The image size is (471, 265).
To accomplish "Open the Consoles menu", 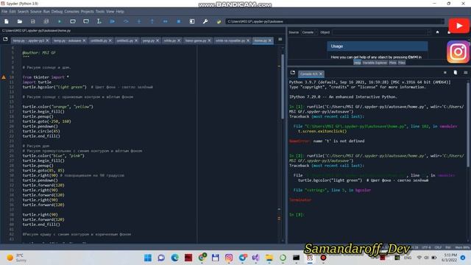I will coord(71,12).
